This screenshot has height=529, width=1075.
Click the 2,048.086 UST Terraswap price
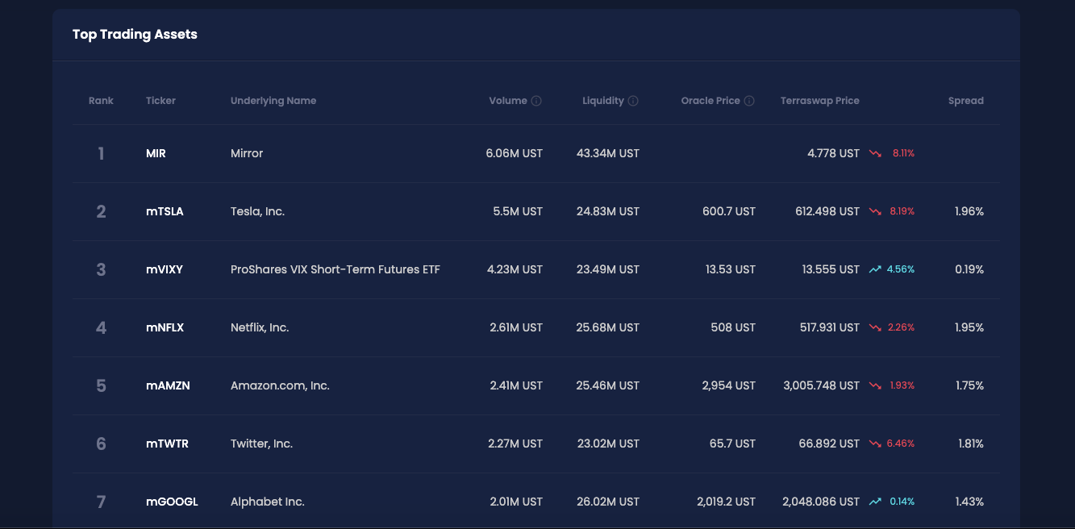[821, 502]
